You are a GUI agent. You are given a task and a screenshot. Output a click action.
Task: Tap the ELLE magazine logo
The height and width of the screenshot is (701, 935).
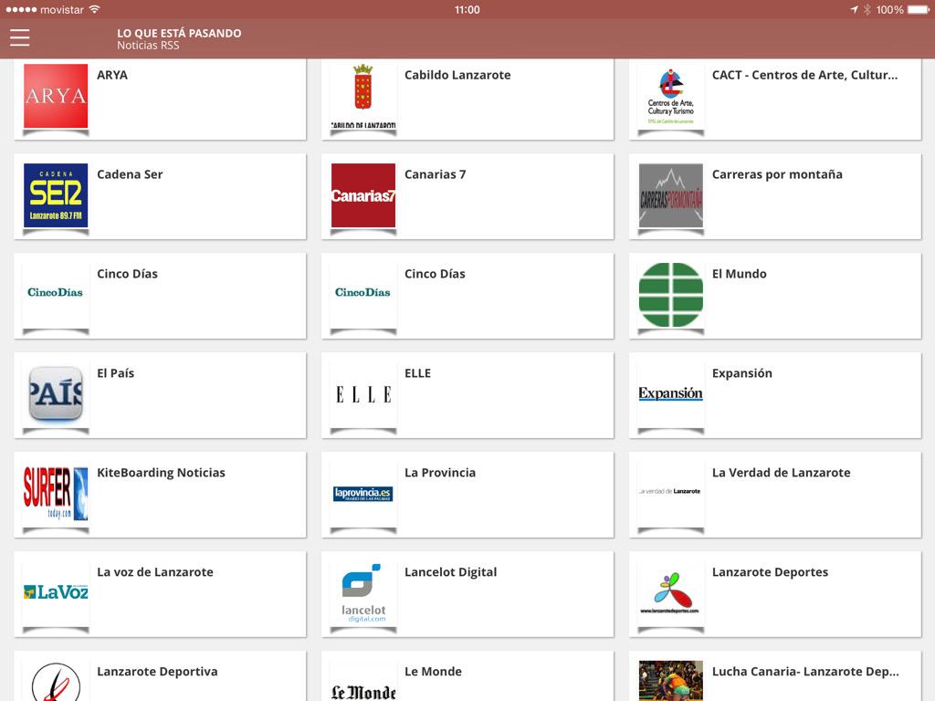point(363,394)
